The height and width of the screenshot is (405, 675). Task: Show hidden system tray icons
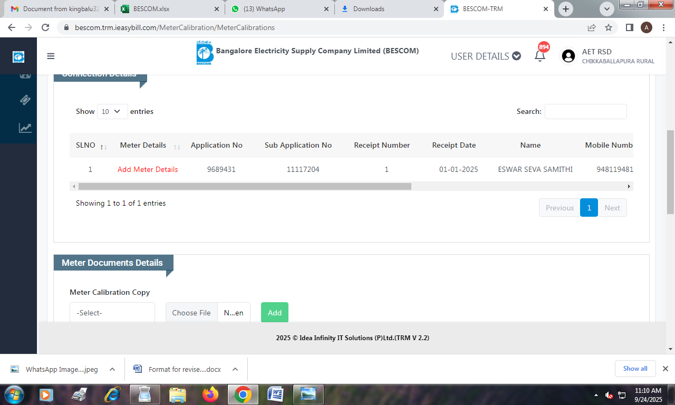click(x=596, y=395)
